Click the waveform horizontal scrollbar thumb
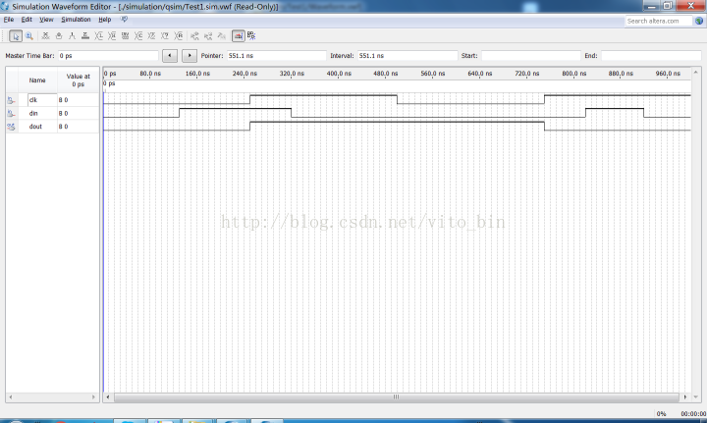This screenshot has width=707, height=423. pos(397,397)
